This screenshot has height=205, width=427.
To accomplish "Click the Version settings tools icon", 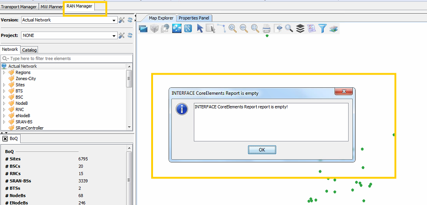I will pos(122,20).
